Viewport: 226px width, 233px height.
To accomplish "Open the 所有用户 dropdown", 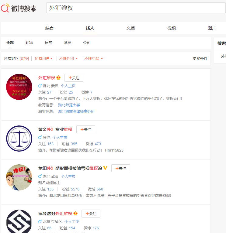I will [43, 59].
